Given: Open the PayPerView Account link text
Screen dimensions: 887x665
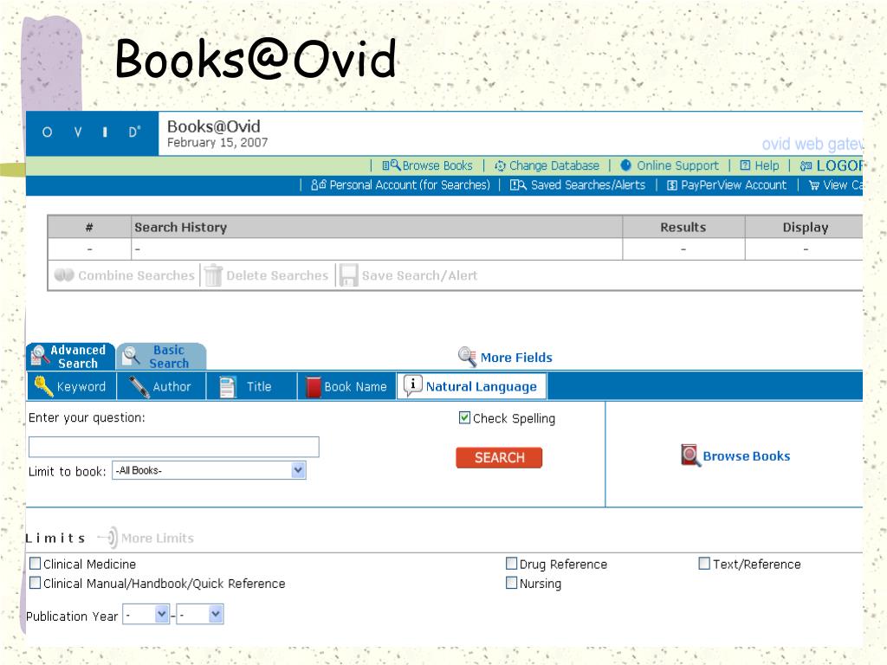Looking at the screenshot, I should [733, 185].
